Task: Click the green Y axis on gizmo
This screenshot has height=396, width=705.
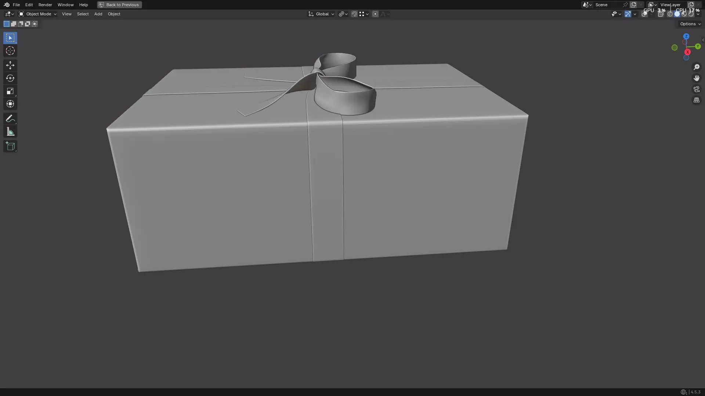Action: pyautogui.click(x=698, y=47)
